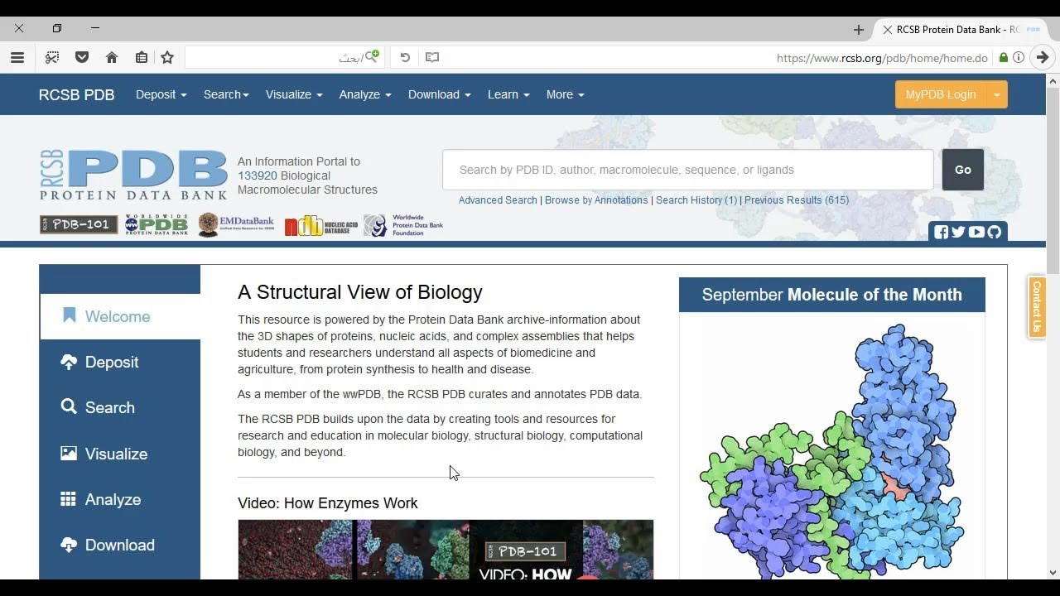Select the Visualize sidebar tab
This screenshot has height=596, width=1060.
pyautogui.click(x=120, y=454)
